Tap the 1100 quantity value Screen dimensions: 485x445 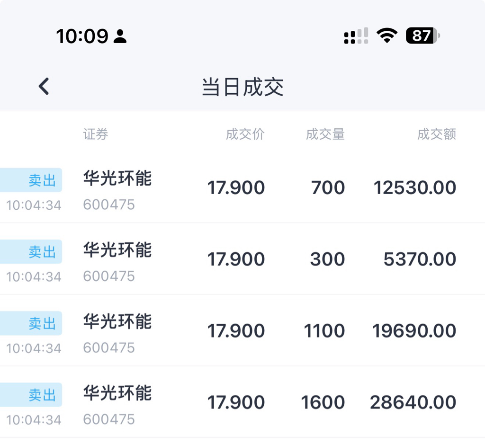coord(324,331)
